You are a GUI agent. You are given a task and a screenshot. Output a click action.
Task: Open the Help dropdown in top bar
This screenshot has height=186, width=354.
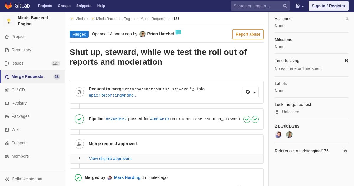[x=300, y=6]
